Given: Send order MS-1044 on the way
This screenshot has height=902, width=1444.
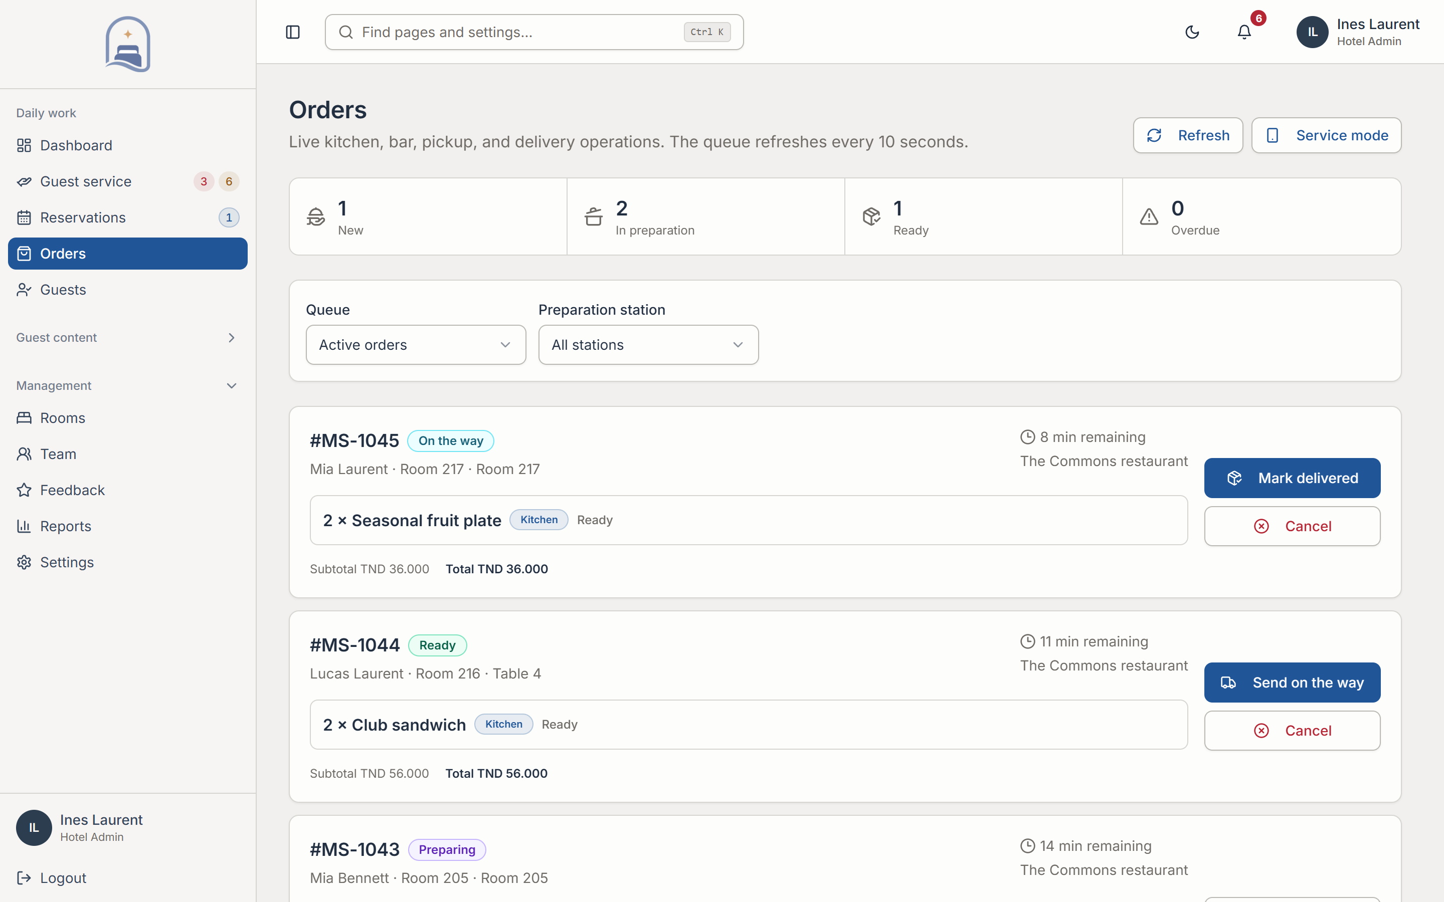Looking at the screenshot, I should [1292, 683].
